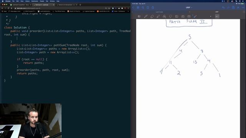Click the pathSum method signature line
The width and height of the screenshot is (246, 138).
tap(58, 45)
